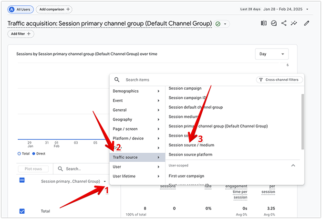The height and width of the screenshot is (219, 322).
Task: Toggle the select-all header checkbox
Action: 22,180
